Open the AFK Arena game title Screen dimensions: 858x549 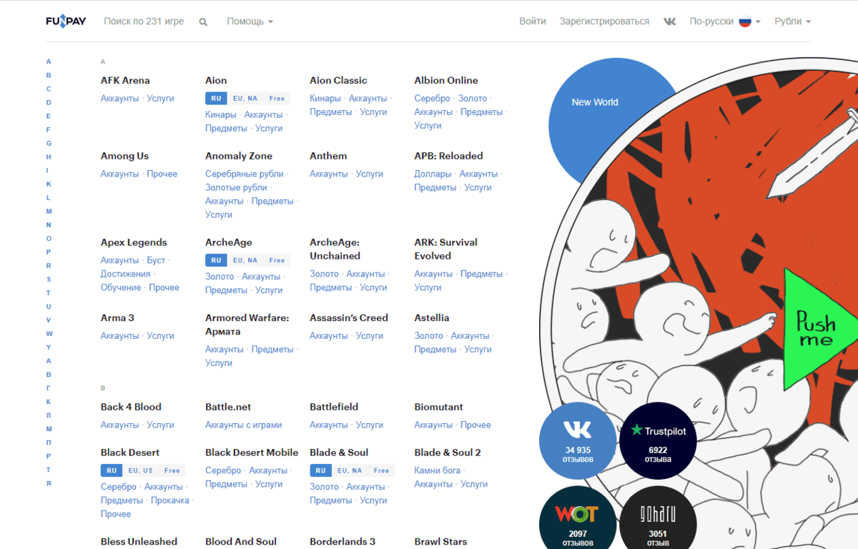pos(125,80)
